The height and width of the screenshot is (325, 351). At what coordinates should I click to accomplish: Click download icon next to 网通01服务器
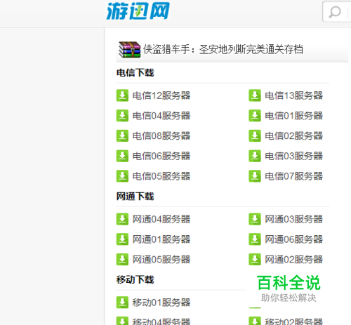122,239
